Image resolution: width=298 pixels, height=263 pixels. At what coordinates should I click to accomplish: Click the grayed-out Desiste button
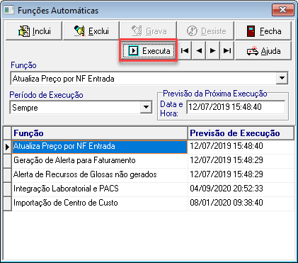206,30
